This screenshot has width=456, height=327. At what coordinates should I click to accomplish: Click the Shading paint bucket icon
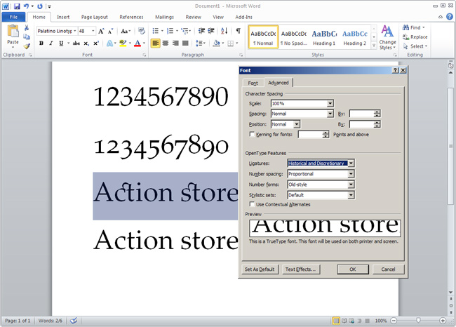click(216, 44)
